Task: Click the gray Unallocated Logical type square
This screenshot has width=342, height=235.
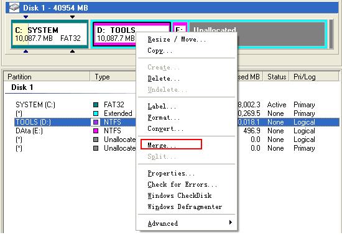Action: point(96,140)
